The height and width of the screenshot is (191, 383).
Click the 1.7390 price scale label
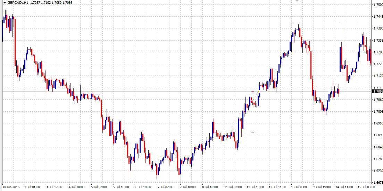click(378, 28)
